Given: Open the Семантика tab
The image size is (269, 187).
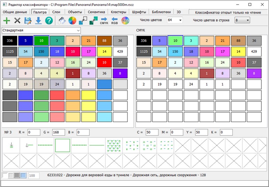Looking at the screenshot, I should point(96,12).
